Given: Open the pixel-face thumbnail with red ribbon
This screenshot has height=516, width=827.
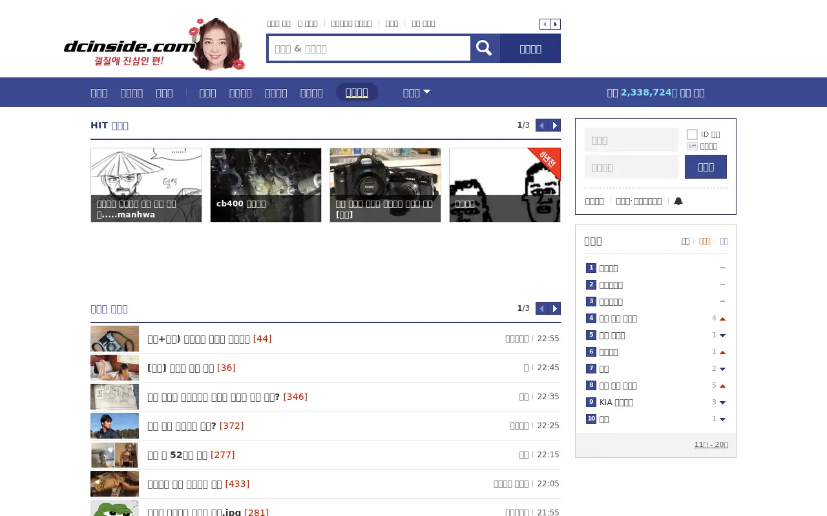Looking at the screenshot, I should pyautogui.click(x=505, y=185).
